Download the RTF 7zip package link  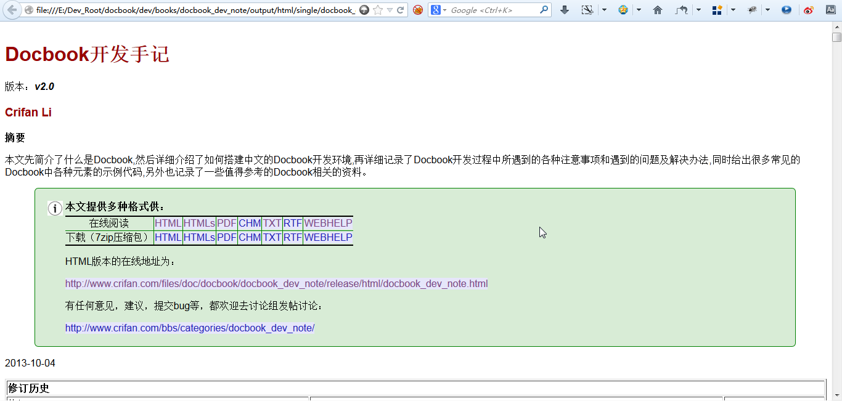point(293,237)
